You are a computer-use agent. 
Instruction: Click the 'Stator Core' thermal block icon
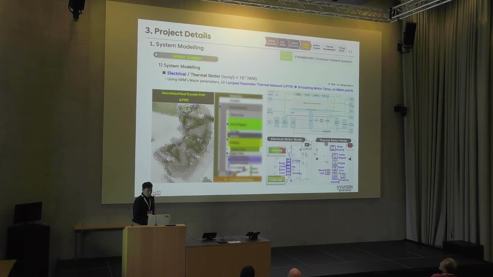click(335, 169)
